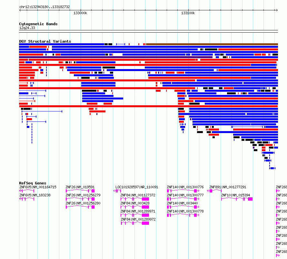Click the ZNF84|NM_003428 transcript label
This screenshot has width=287, height=259.
tap(135, 203)
